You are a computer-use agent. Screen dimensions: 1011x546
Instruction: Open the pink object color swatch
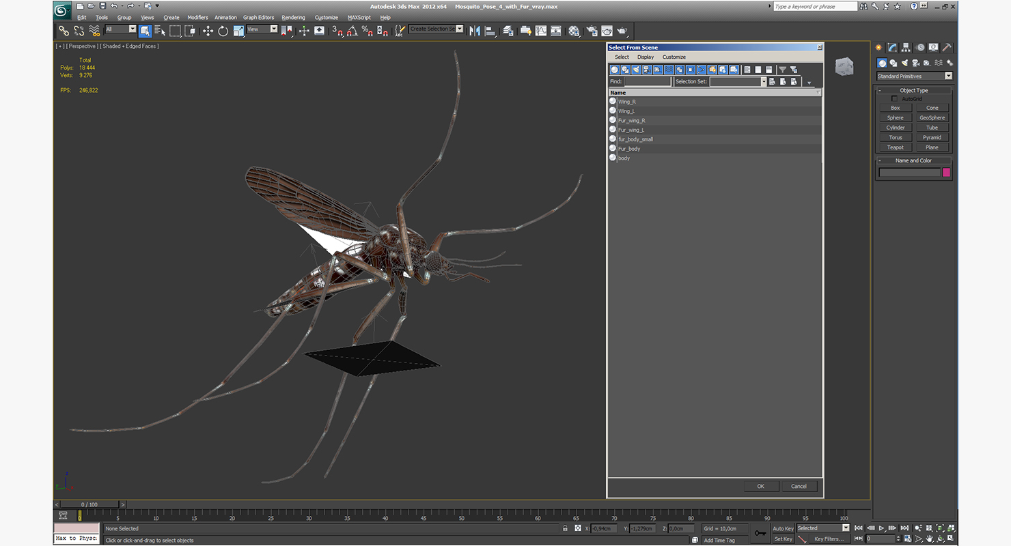(x=947, y=173)
